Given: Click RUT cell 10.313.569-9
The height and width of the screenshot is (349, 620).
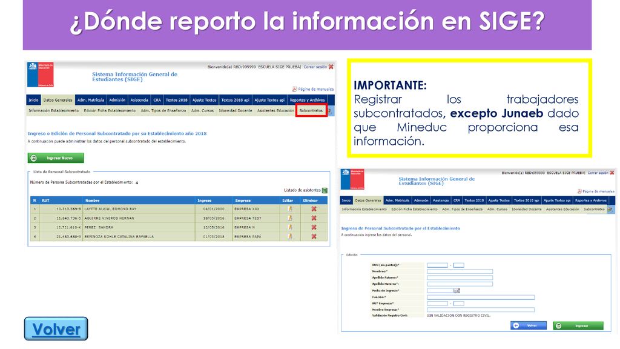Looking at the screenshot, I should (x=68, y=209).
